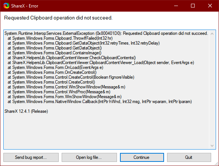Click the CheckClipboardContents stack trace line
This screenshot has height=166, width=219.
pos(72,58)
